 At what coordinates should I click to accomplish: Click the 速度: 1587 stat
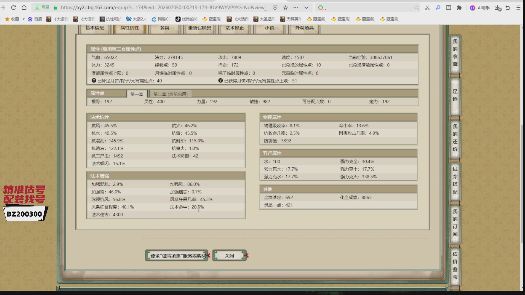click(293, 58)
